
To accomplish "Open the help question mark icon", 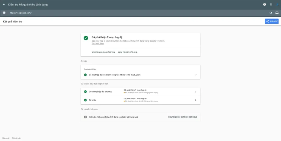I will coord(265,4).
